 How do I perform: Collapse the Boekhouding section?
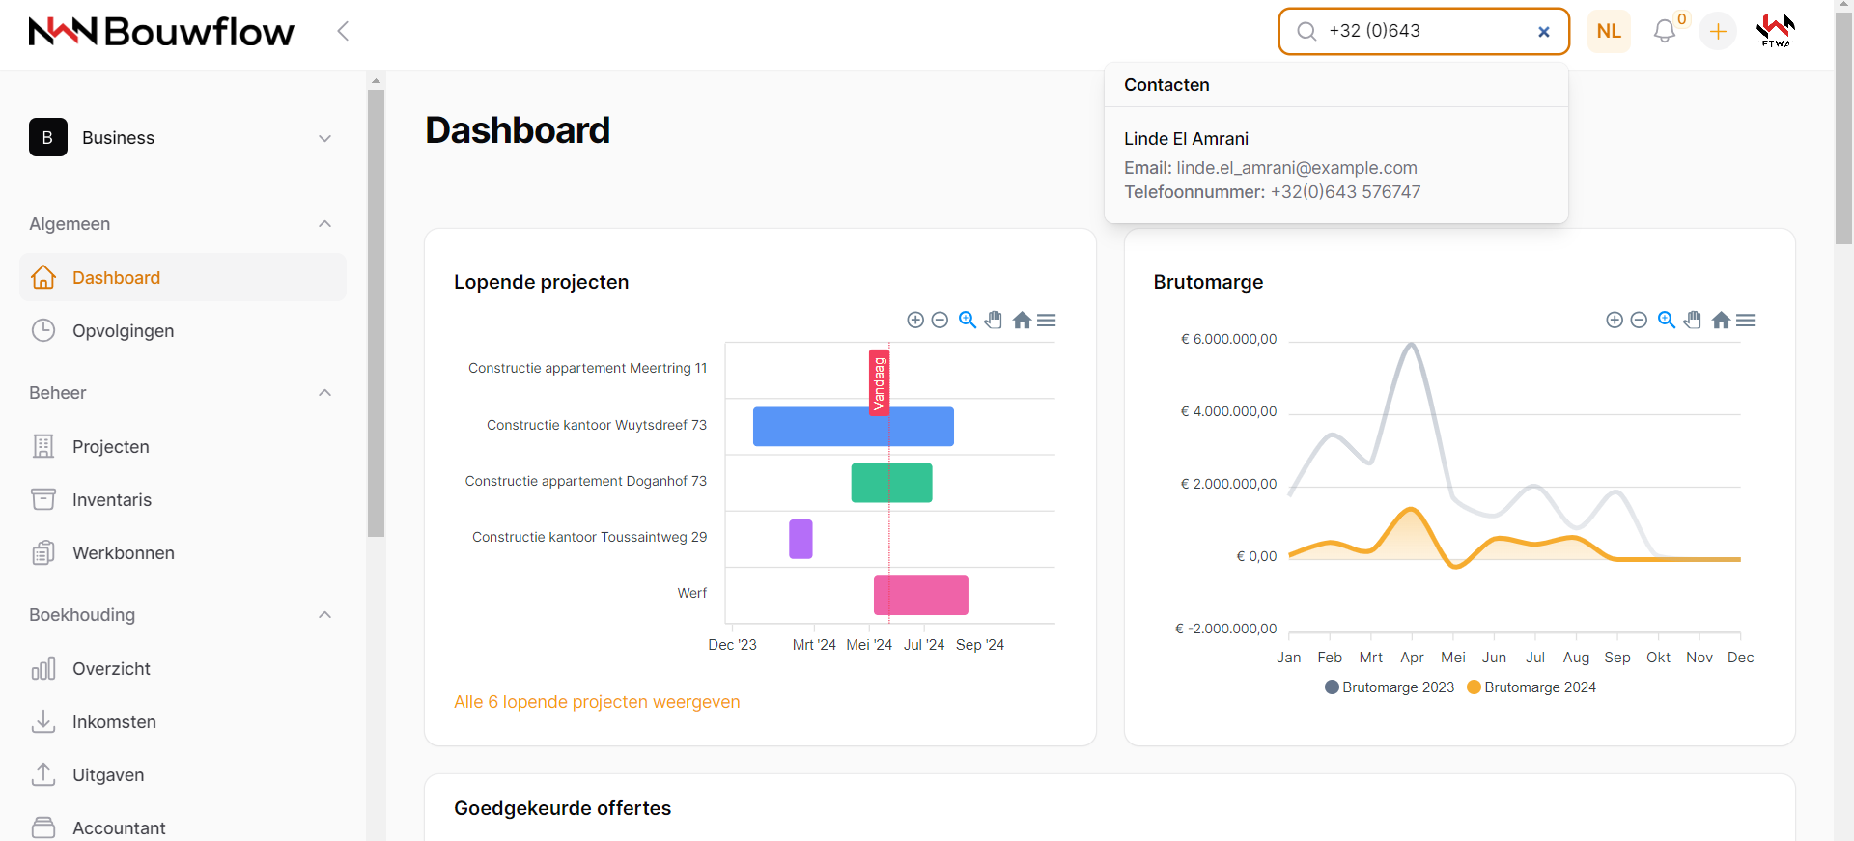[x=324, y=615]
